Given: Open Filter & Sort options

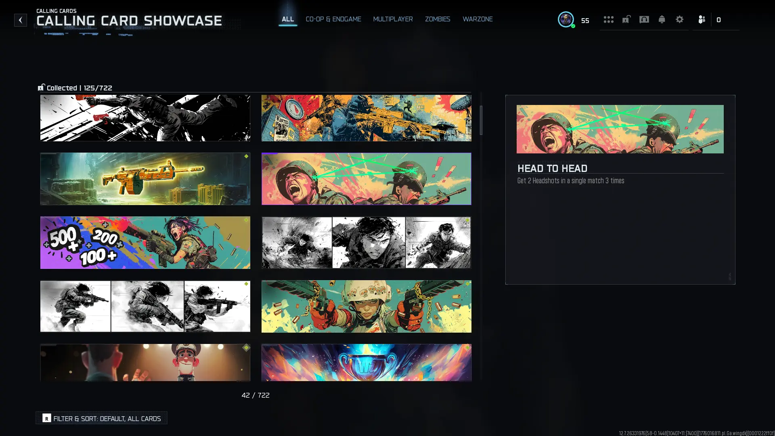Looking at the screenshot, I should (107, 419).
